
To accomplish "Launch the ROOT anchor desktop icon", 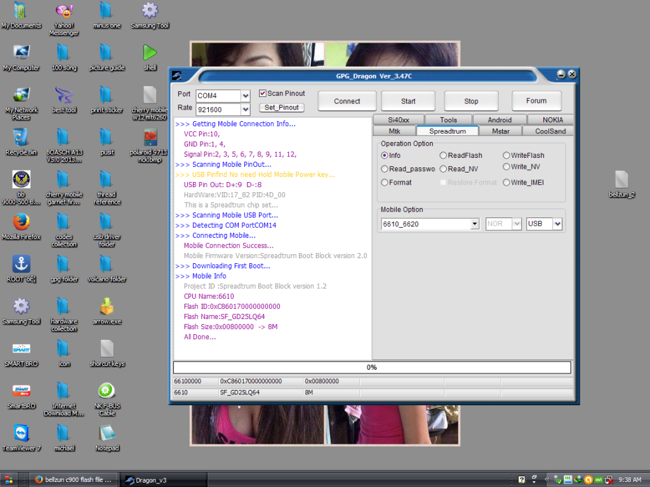I will [21, 264].
